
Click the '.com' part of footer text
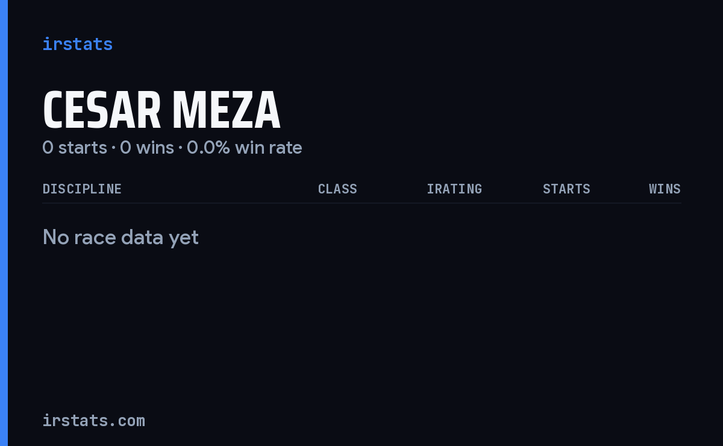click(x=127, y=420)
